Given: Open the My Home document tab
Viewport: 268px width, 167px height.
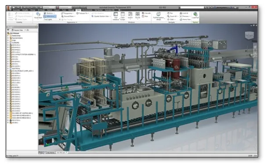Looking at the screenshot, I should 51,153.
